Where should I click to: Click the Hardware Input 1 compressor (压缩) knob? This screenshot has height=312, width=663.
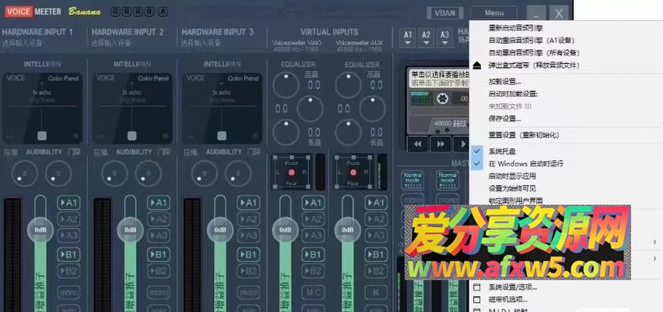24,174
